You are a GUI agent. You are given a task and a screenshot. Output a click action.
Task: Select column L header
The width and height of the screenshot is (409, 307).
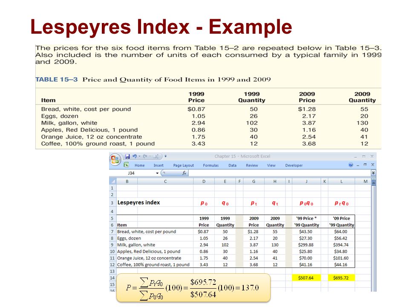[341, 181]
